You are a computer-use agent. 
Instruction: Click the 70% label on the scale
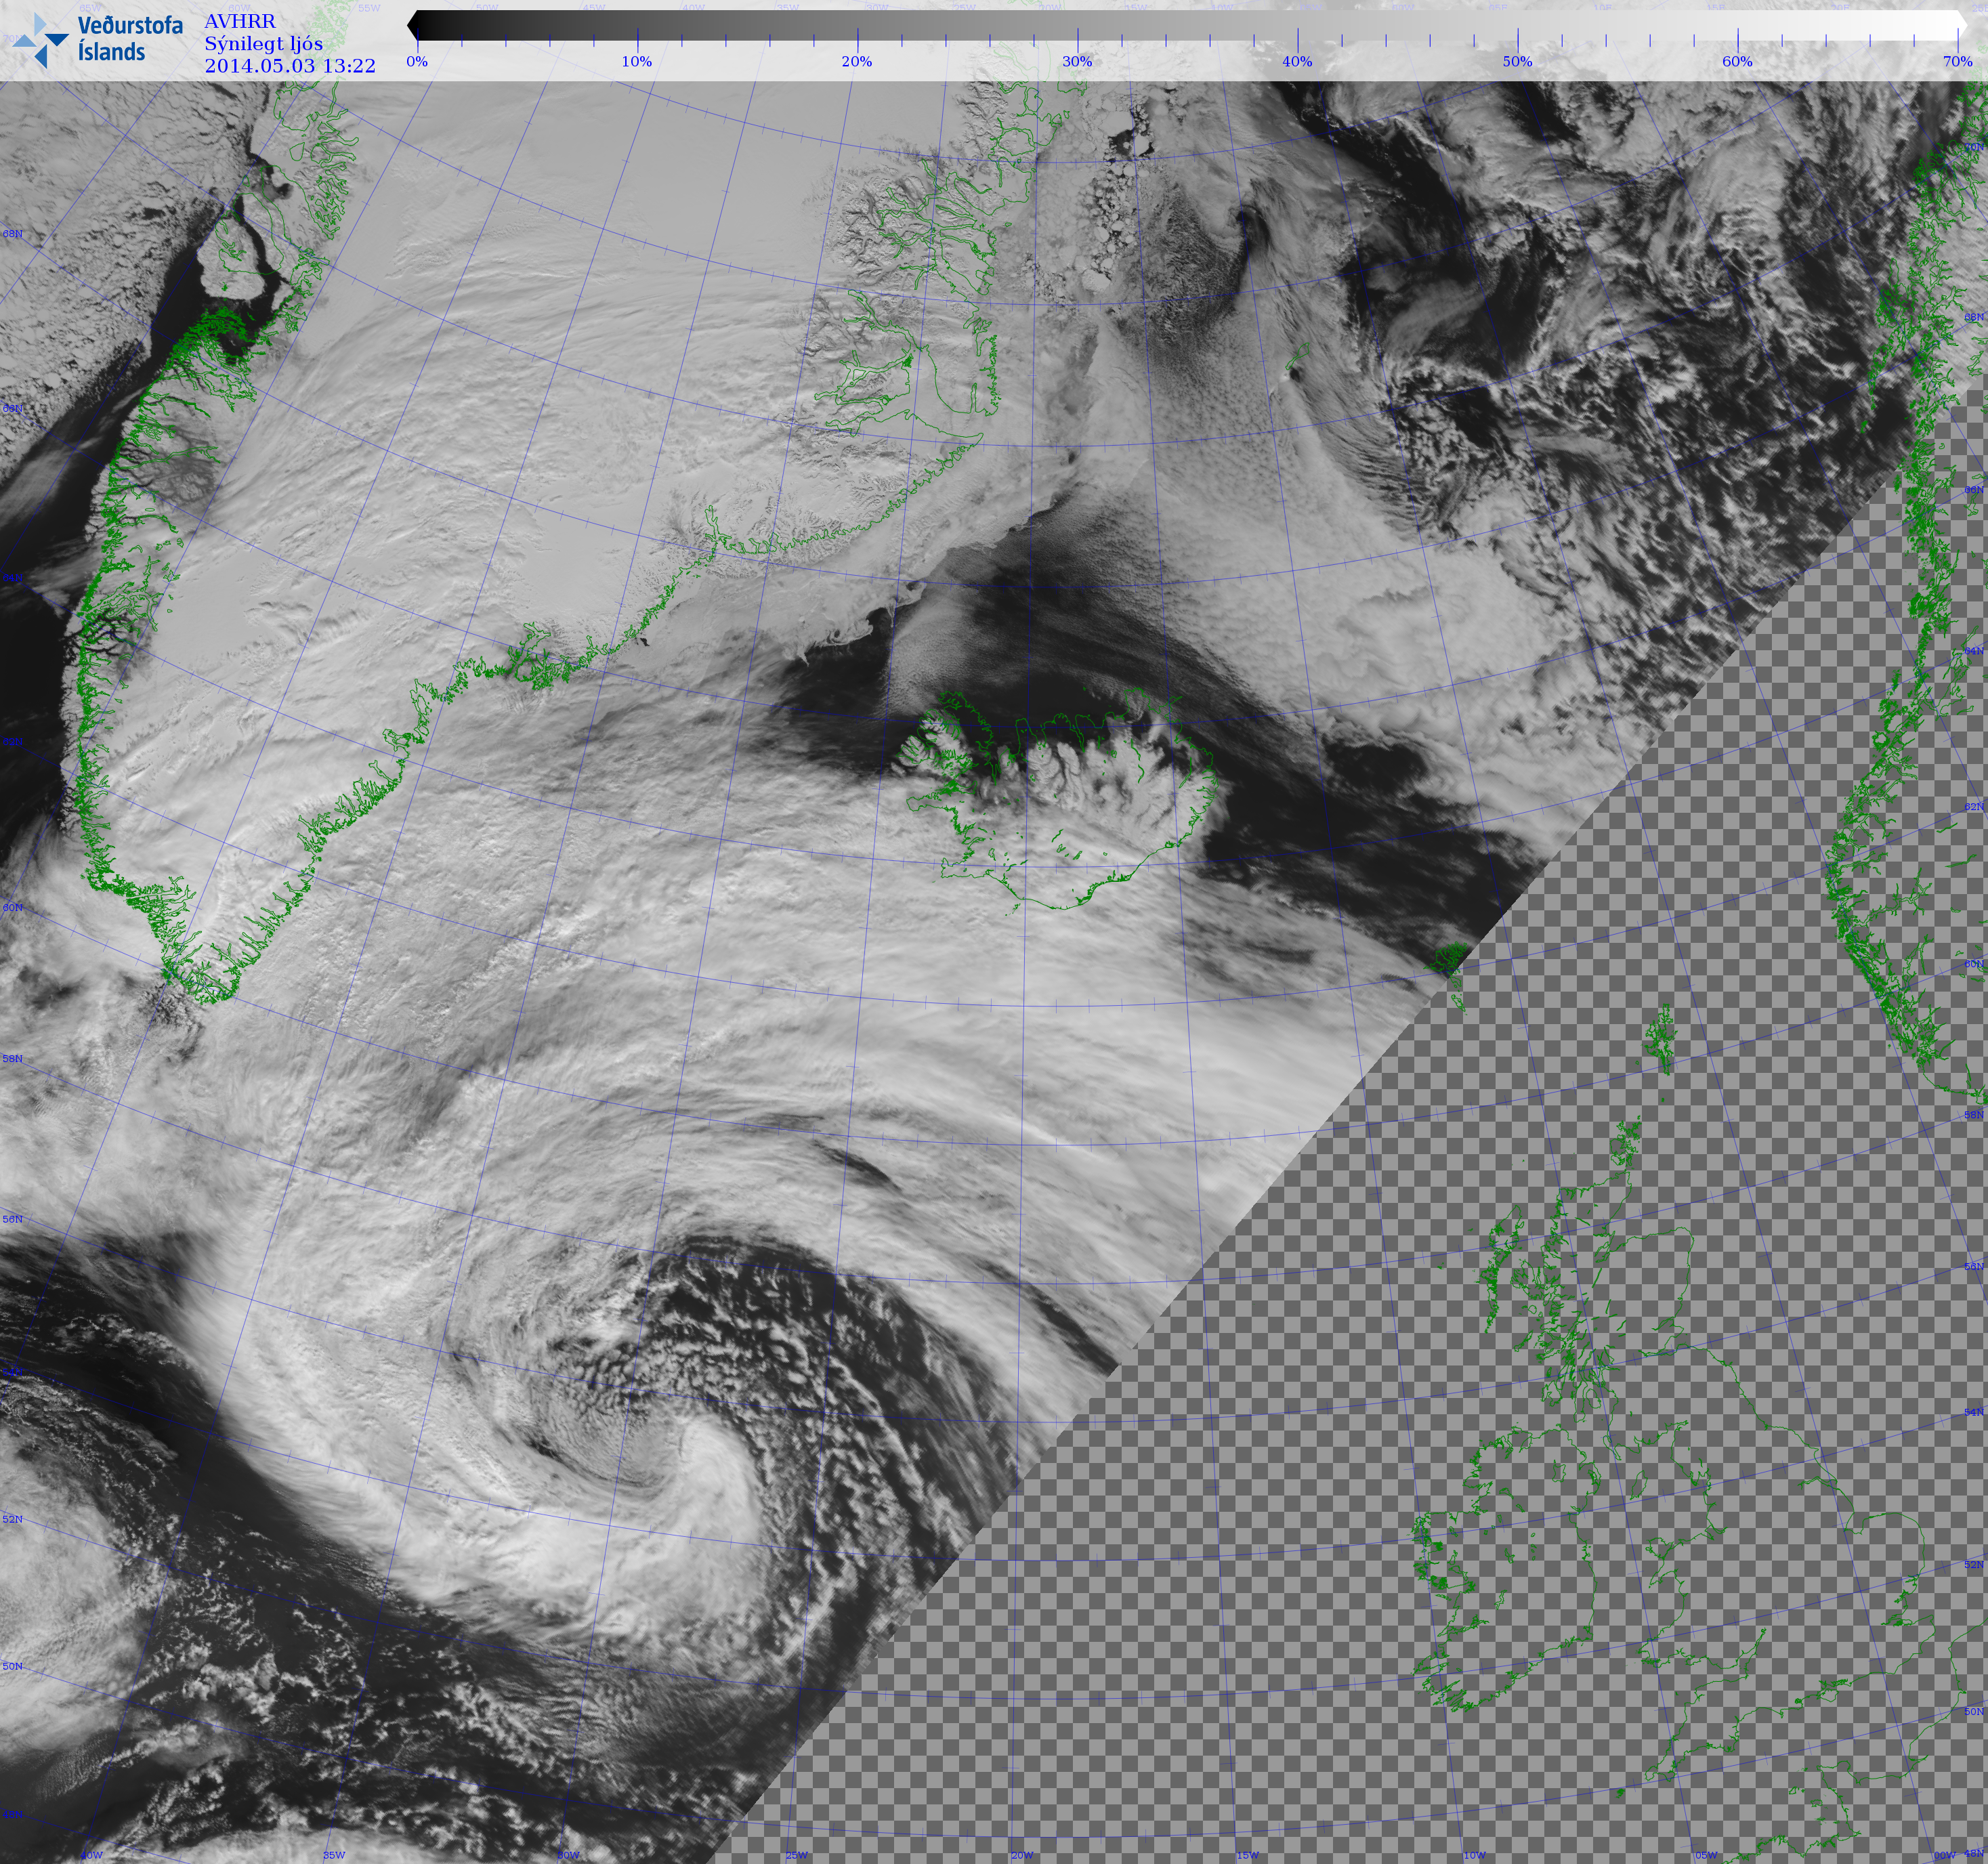click(1957, 61)
